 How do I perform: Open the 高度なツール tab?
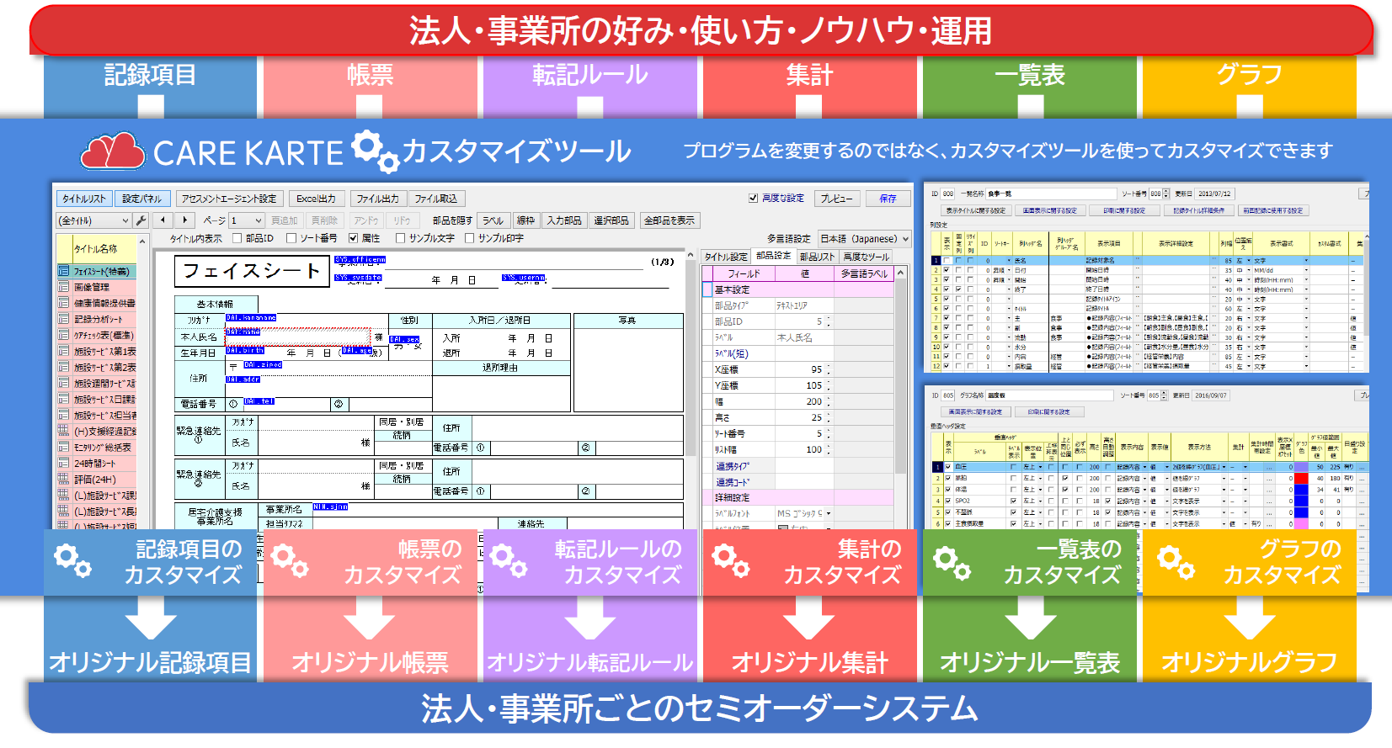[x=866, y=257]
